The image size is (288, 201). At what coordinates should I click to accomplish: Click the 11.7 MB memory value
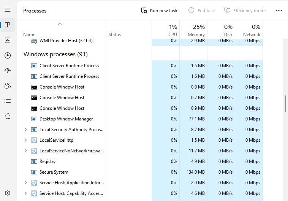pos(196,151)
